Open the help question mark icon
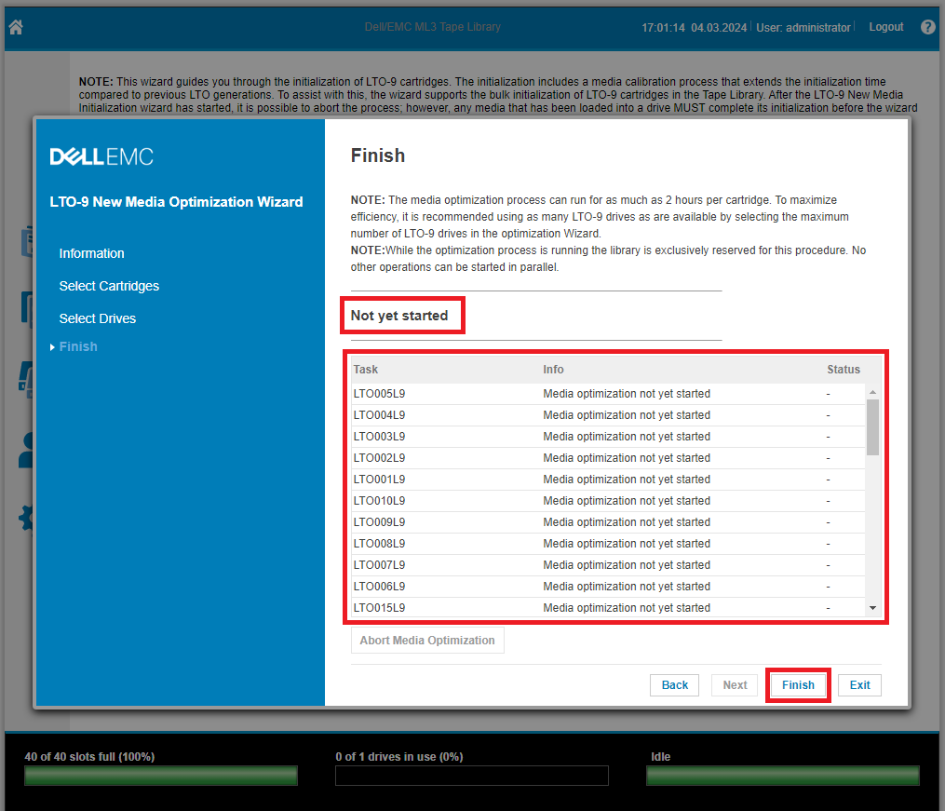Image resolution: width=945 pixels, height=811 pixels. 928,27
